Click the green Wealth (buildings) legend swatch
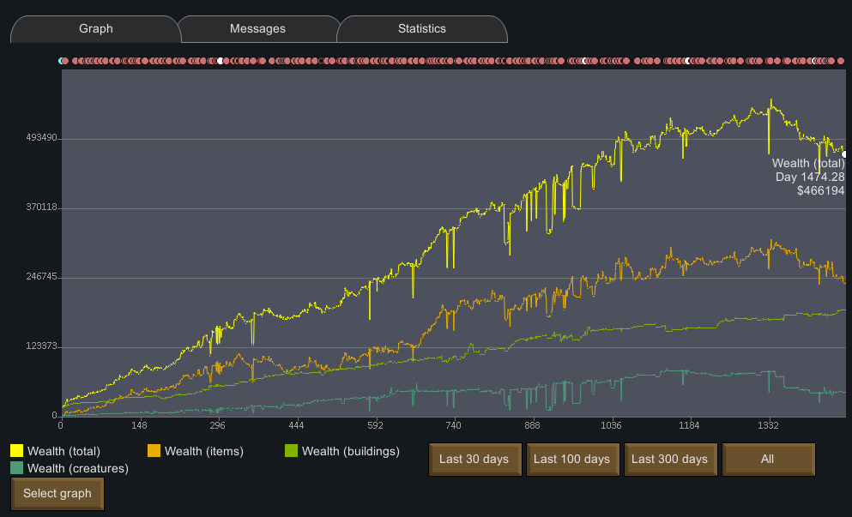 291,451
